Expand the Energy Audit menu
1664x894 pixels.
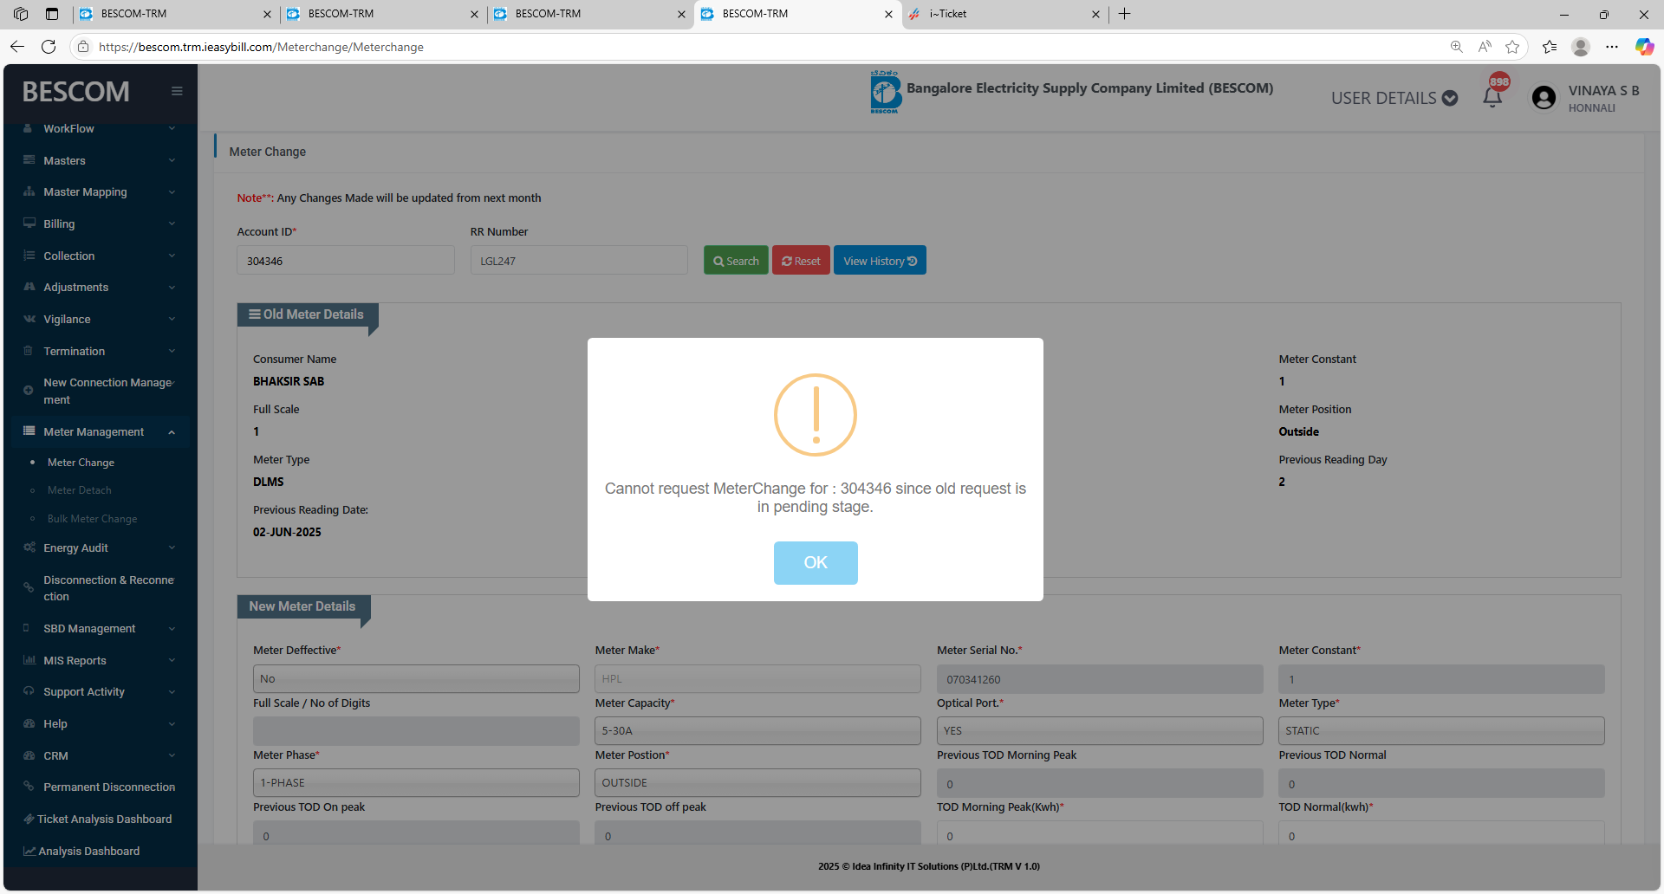(101, 548)
